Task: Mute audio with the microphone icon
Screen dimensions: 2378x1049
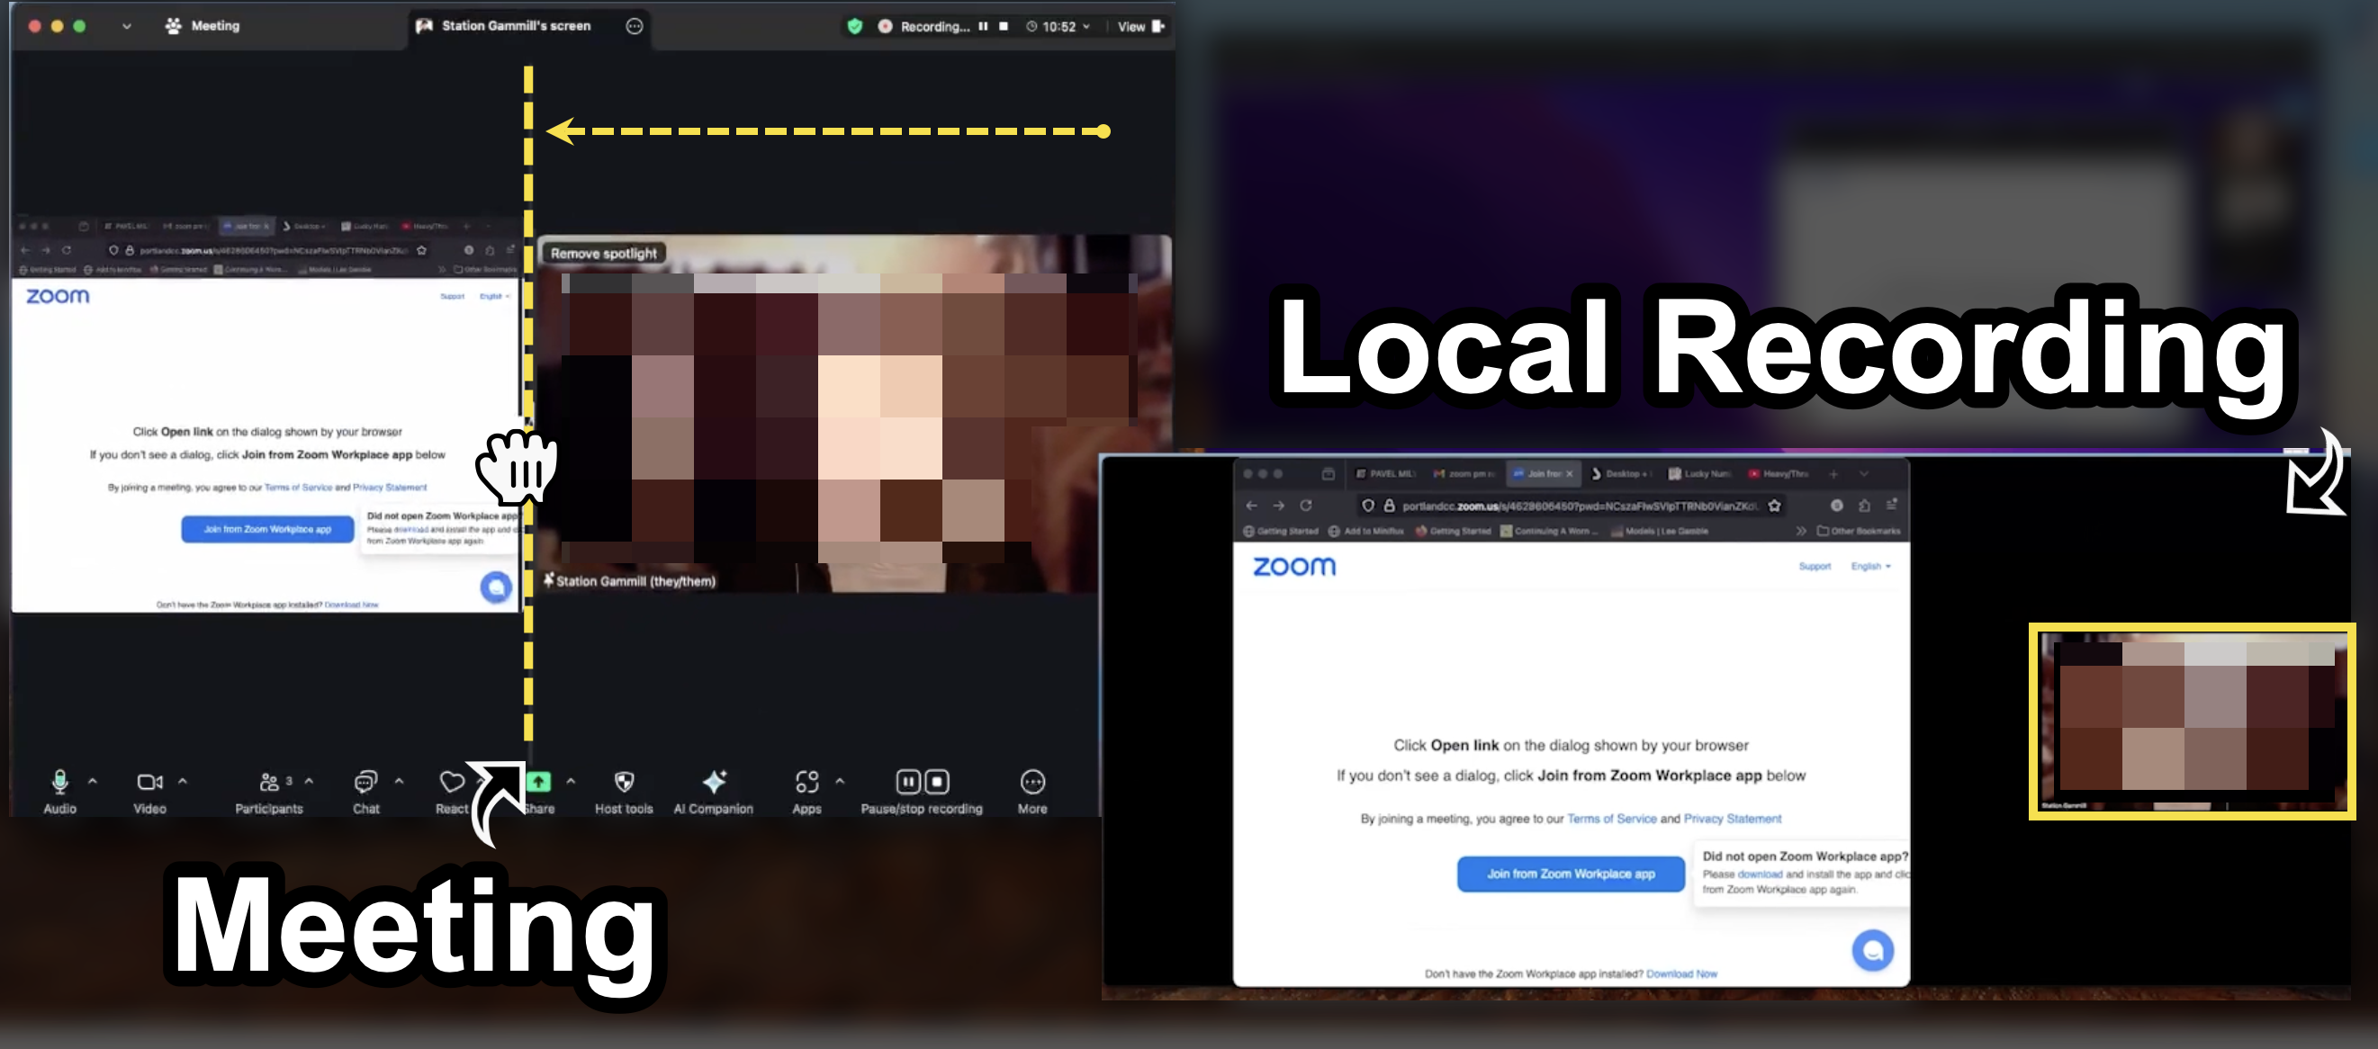Action: pyautogui.click(x=59, y=783)
